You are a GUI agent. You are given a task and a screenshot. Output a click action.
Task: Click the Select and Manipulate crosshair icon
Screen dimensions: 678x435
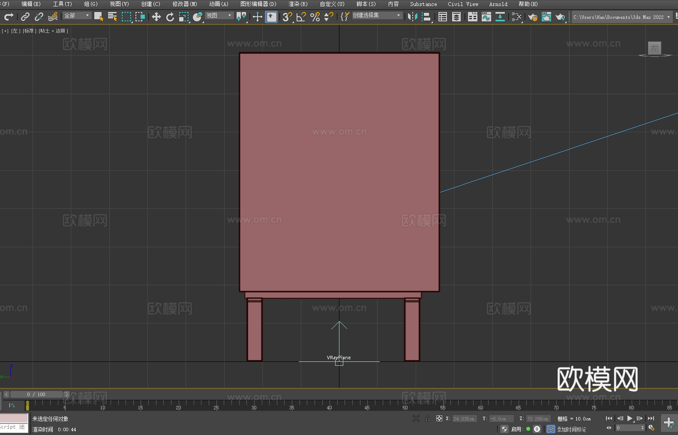coord(258,17)
